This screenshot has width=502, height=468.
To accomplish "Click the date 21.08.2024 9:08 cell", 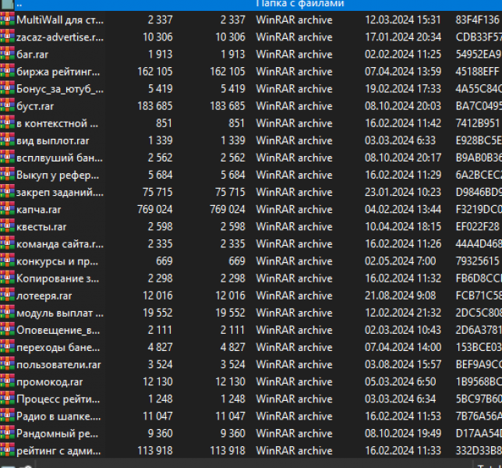I will coord(398,296).
